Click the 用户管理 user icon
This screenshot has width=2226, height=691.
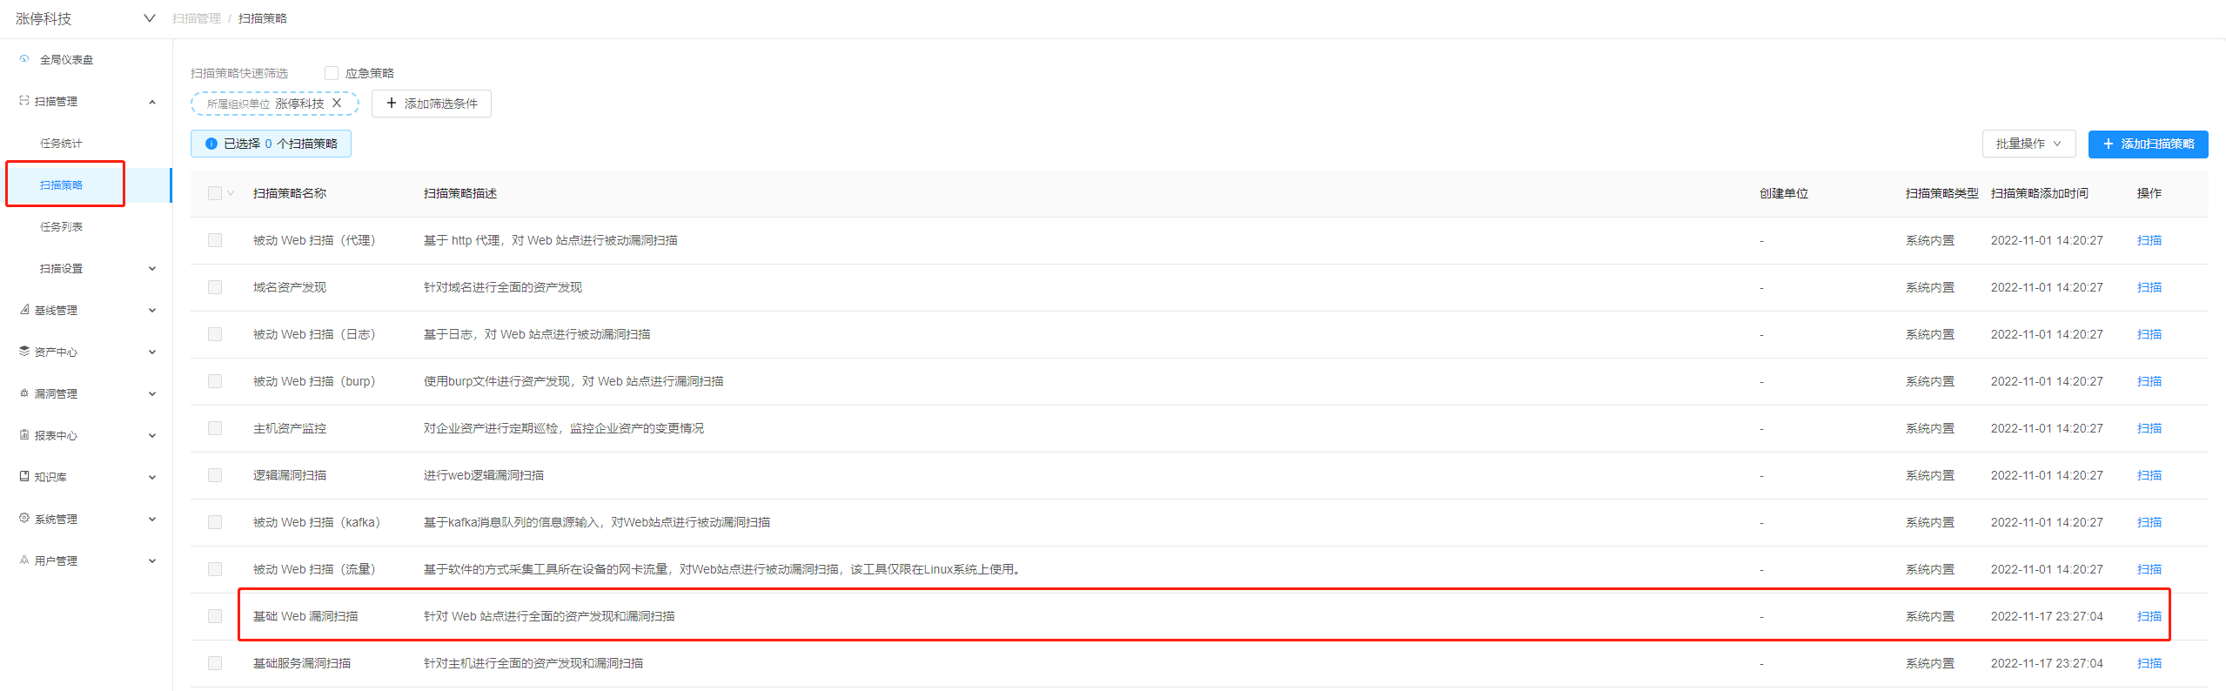click(24, 560)
